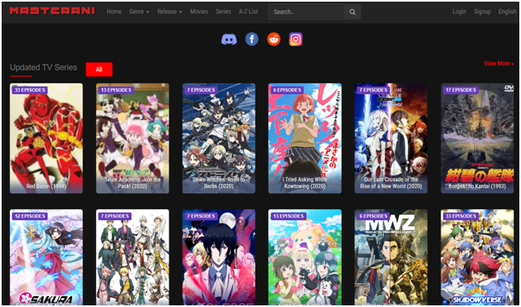Open the English language selector
The width and height of the screenshot is (521, 307).
[508, 12]
